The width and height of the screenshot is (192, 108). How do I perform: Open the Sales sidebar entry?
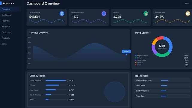(x=4, y=44)
